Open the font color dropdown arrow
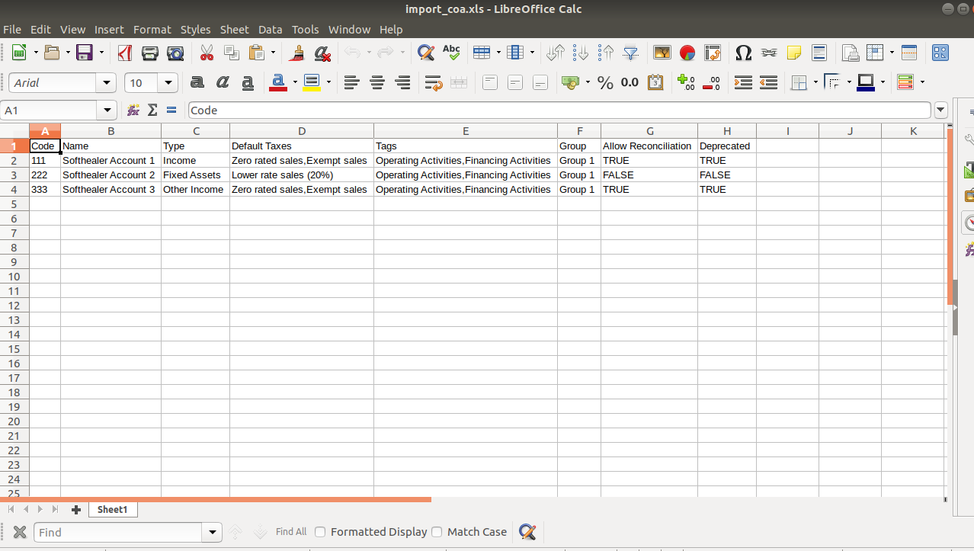The width and height of the screenshot is (974, 551). coord(295,82)
